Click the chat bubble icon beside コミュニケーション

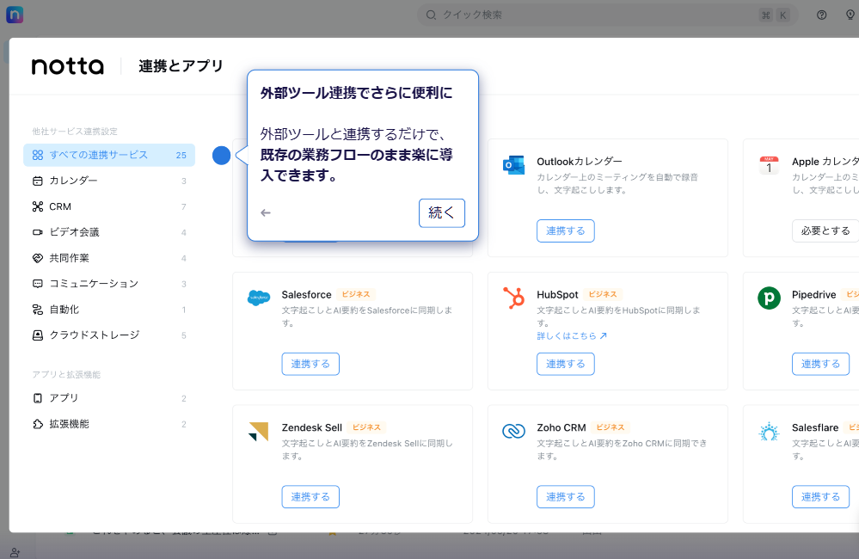point(37,284)
